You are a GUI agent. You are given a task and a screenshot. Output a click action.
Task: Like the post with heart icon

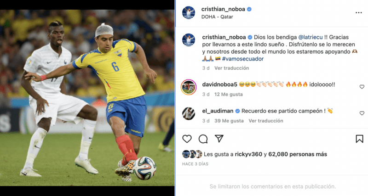(187, 139)
